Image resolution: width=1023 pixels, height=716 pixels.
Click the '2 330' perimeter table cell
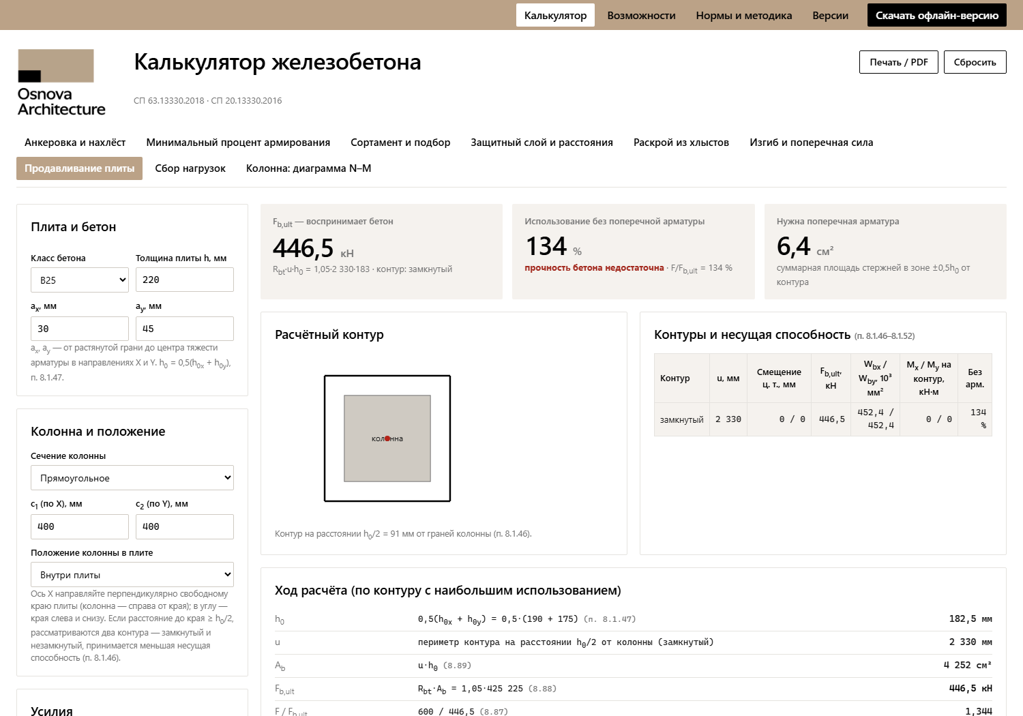[x=728, y=419]
